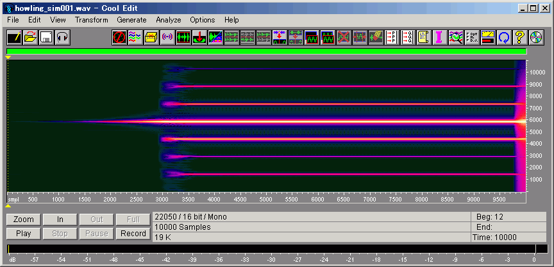Image resolution: width=554 pixels, height=267 pixels.
Task: Click the grayed red diamond icon
Action: pos(296,37)
